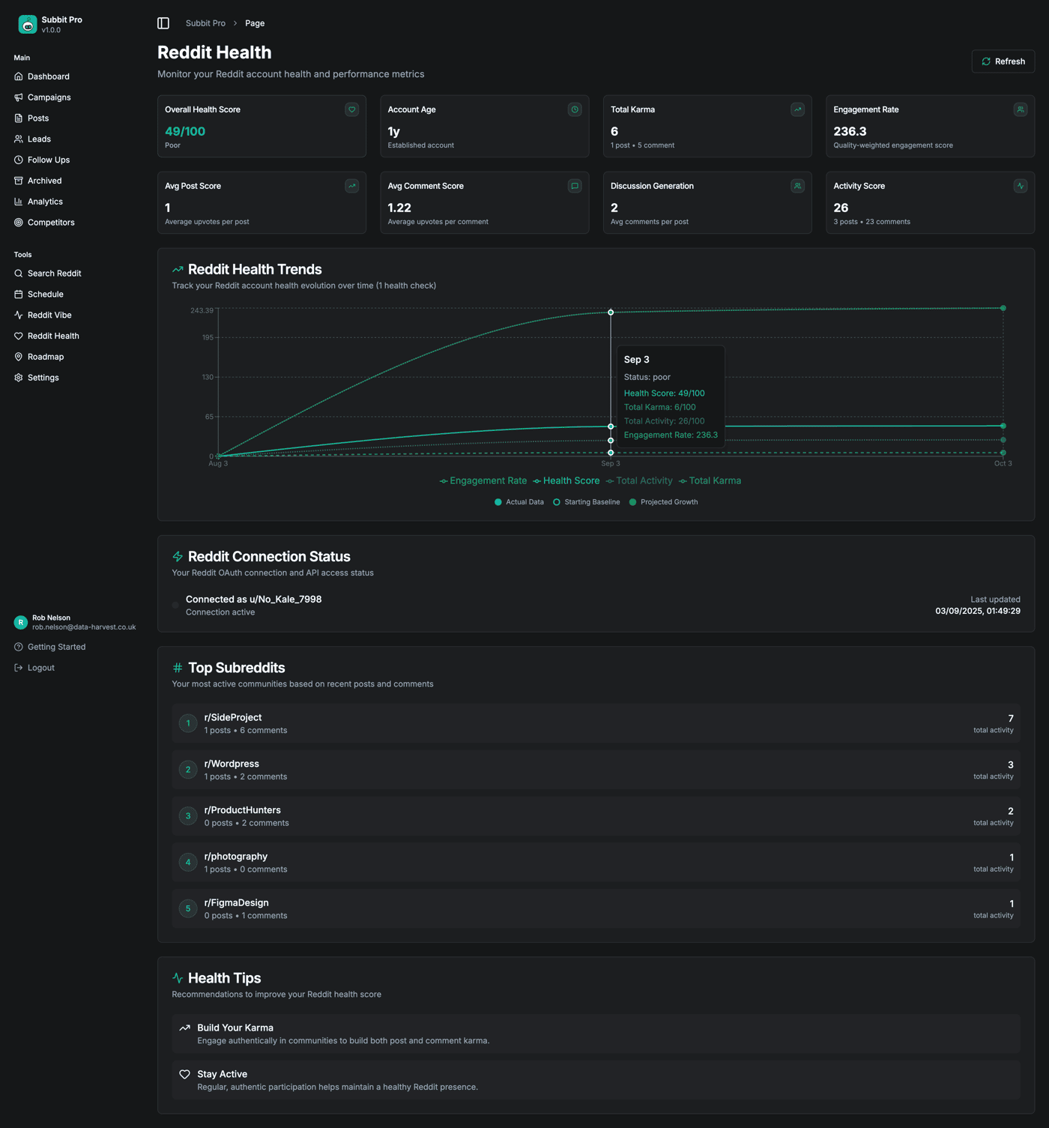Screen dimensions: 1049x1128
Task: Click pulse icon in Activity Score card
Action: [1021, 186]
